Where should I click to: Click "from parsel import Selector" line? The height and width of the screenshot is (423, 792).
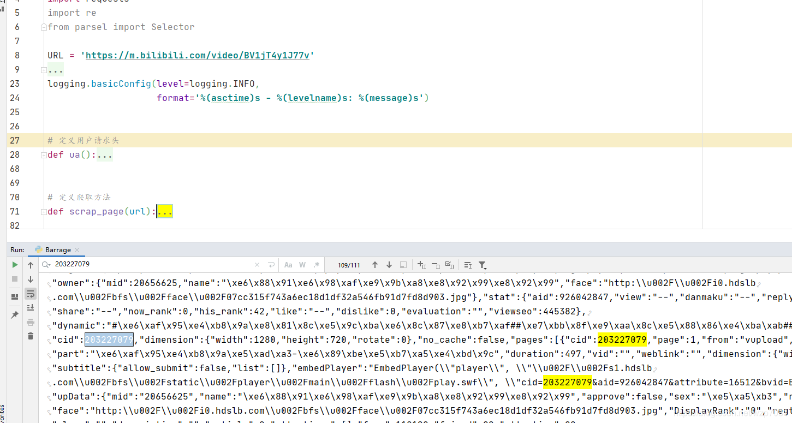click(121, 27)
